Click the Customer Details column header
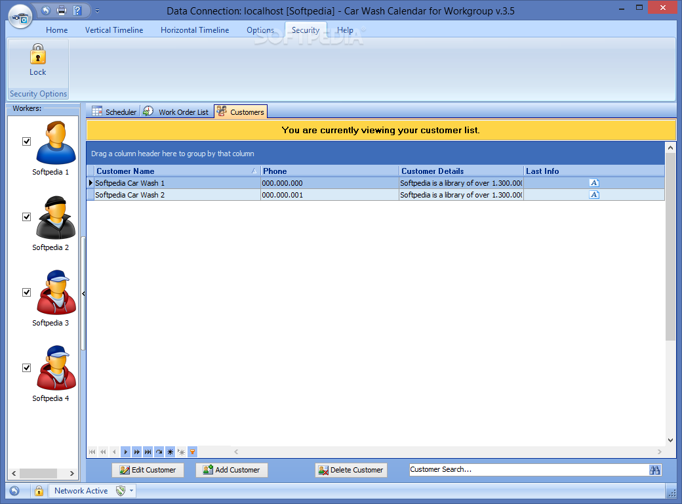682x504 pixels. coord(462,171)
